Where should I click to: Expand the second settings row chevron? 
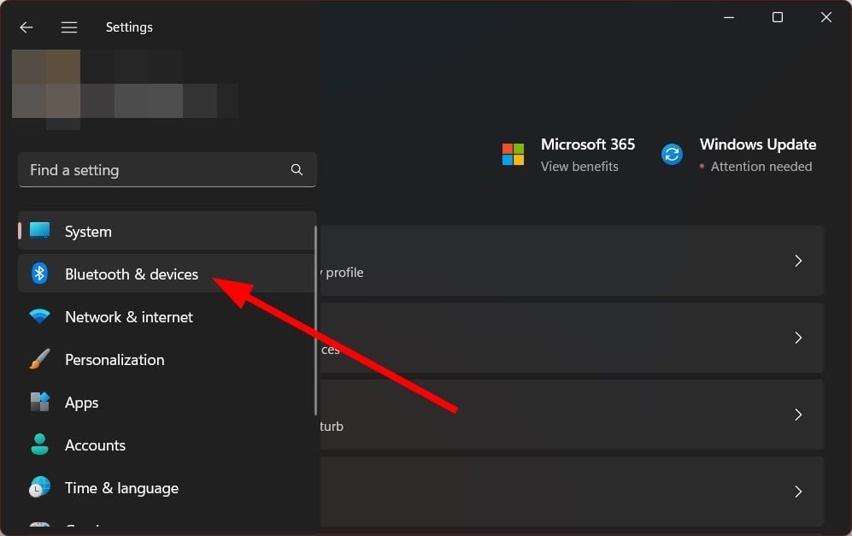click(797, 338)
